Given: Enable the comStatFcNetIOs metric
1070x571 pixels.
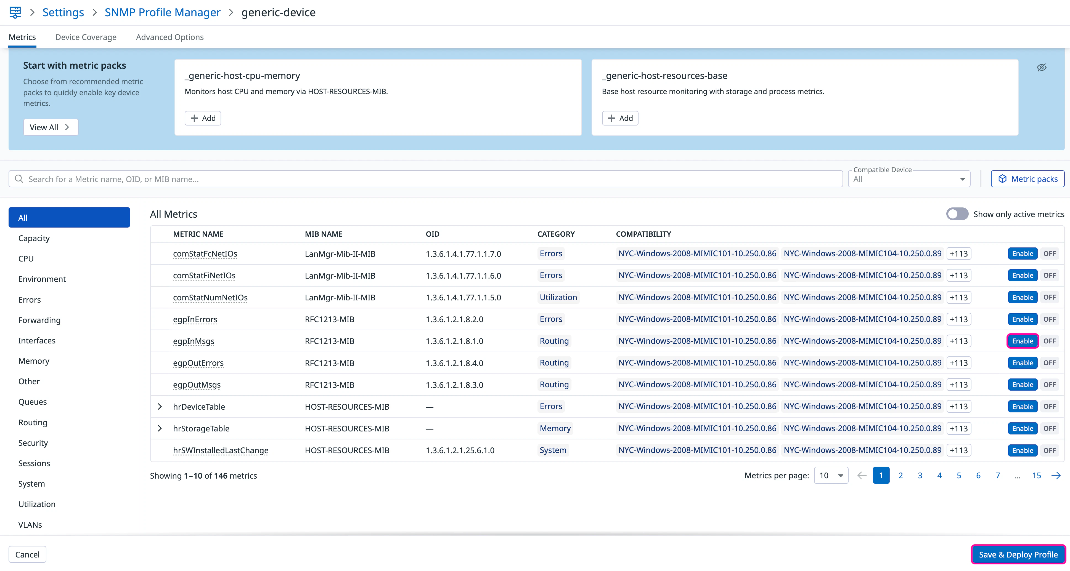Looking at the screenshot, I should tap(1022, 254).
